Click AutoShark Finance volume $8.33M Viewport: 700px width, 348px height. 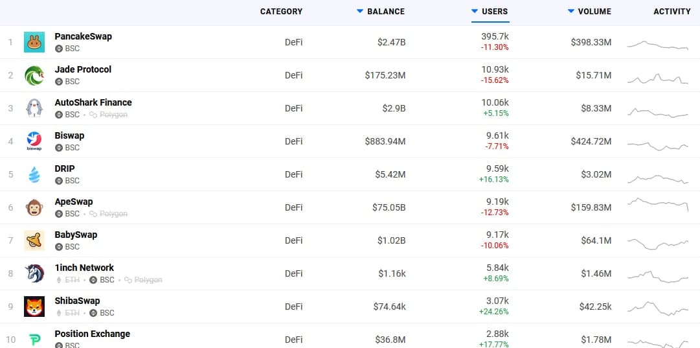click(x=596, y=109)
